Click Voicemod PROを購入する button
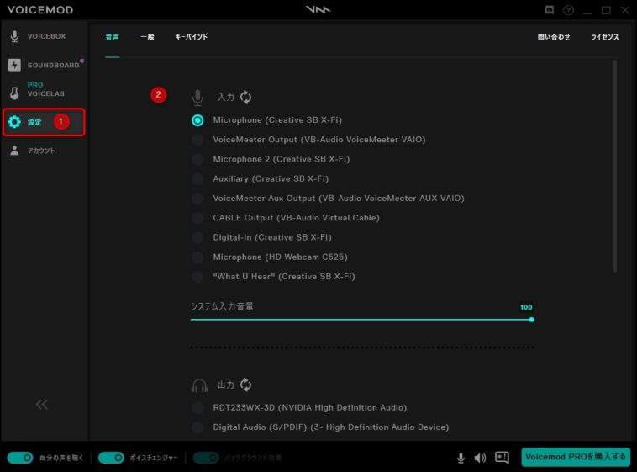Image resolution: width=637 pixels, height=472 pixels. [x=576, y=457]
